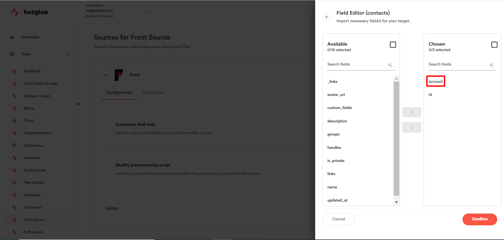This screenshot has height=240, width=504.
Task: Click the Amplitude flow flame icon
Action: click(x=14, y=71)
